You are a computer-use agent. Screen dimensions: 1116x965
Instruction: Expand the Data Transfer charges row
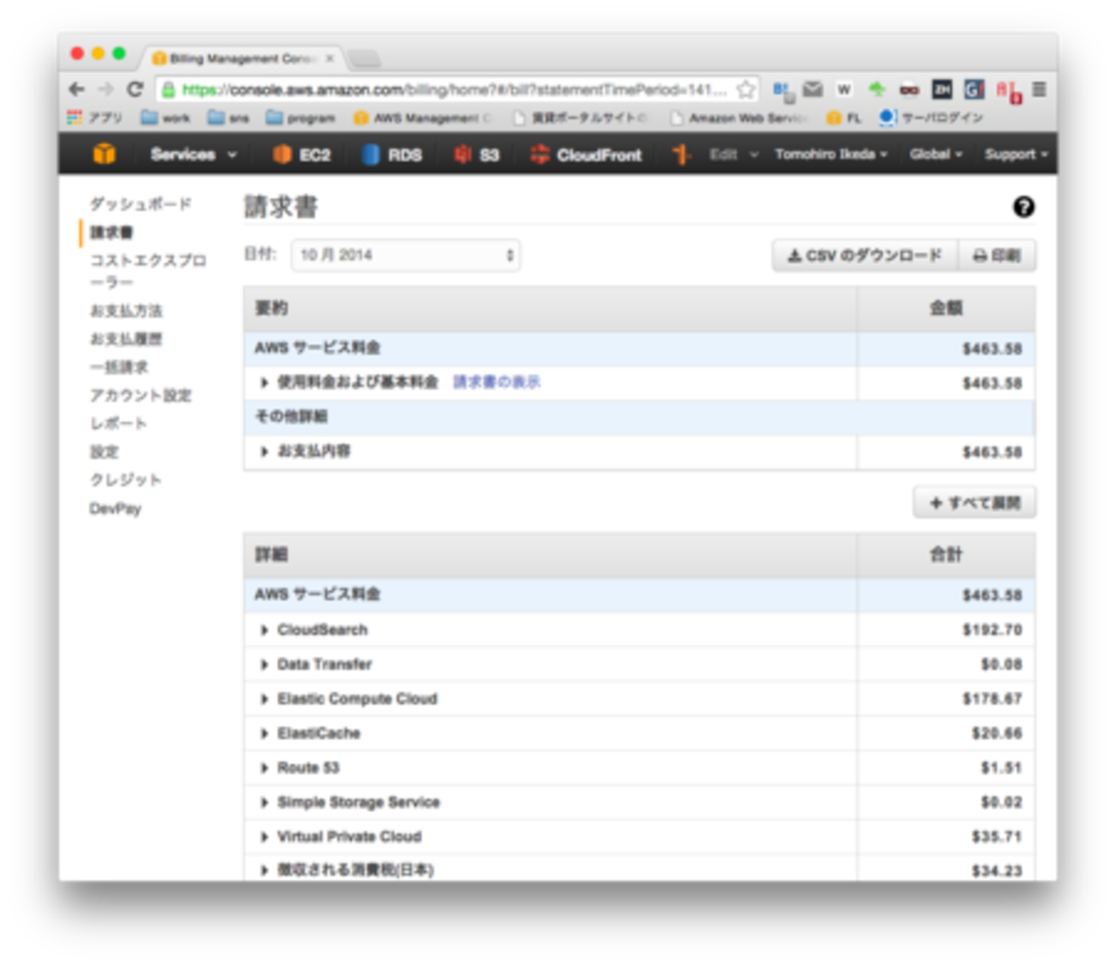[264, 665]
